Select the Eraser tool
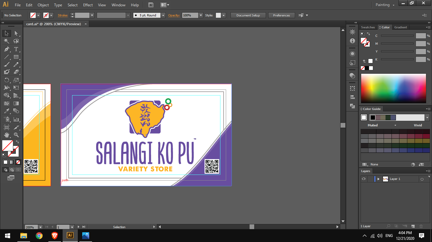This screenshot has width=432, height=242. pos(16,72)
